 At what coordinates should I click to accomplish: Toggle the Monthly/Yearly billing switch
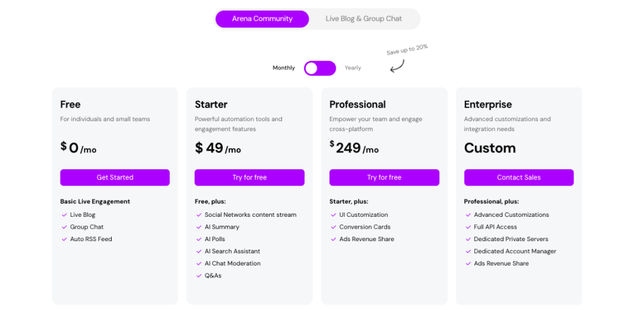[x=320, y=68]
